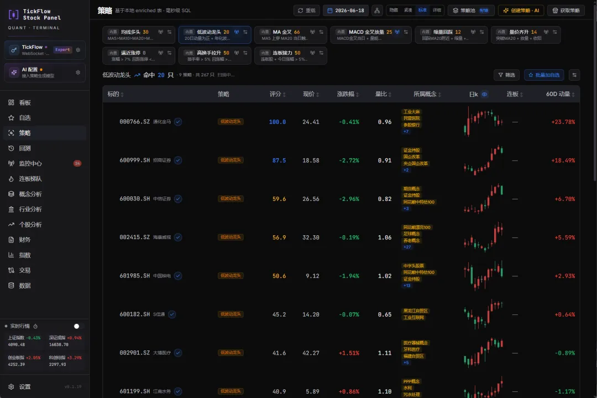Sort table by 标的 column
Viewport: 597px width, 398px height.
point(116,94)
